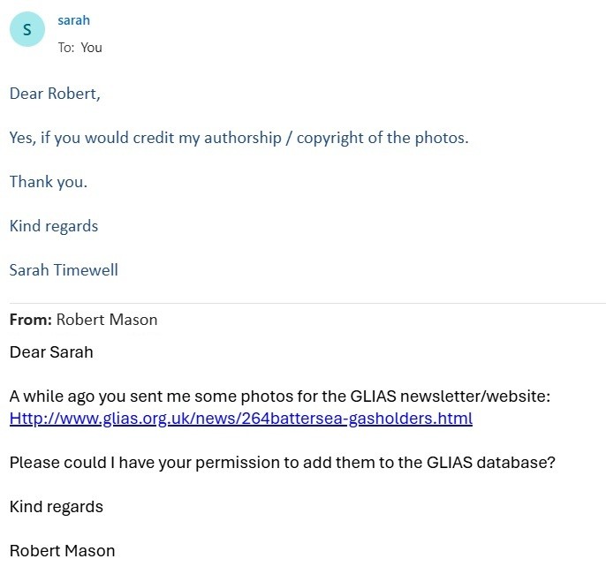Click the word You in recipient line

click(x=92, y=48)
